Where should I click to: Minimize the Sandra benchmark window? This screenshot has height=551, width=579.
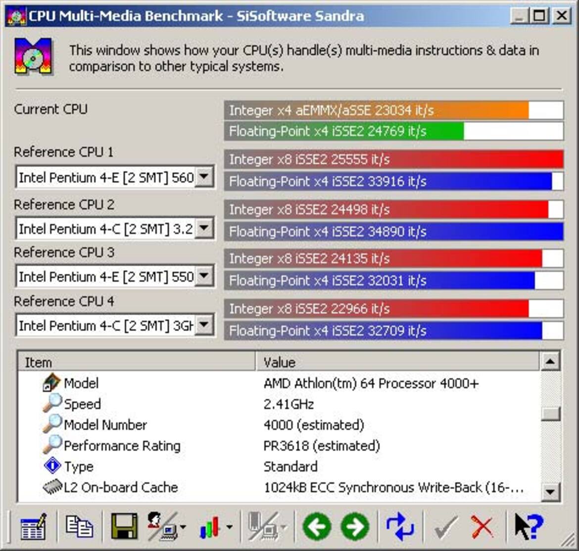point(519,16)
